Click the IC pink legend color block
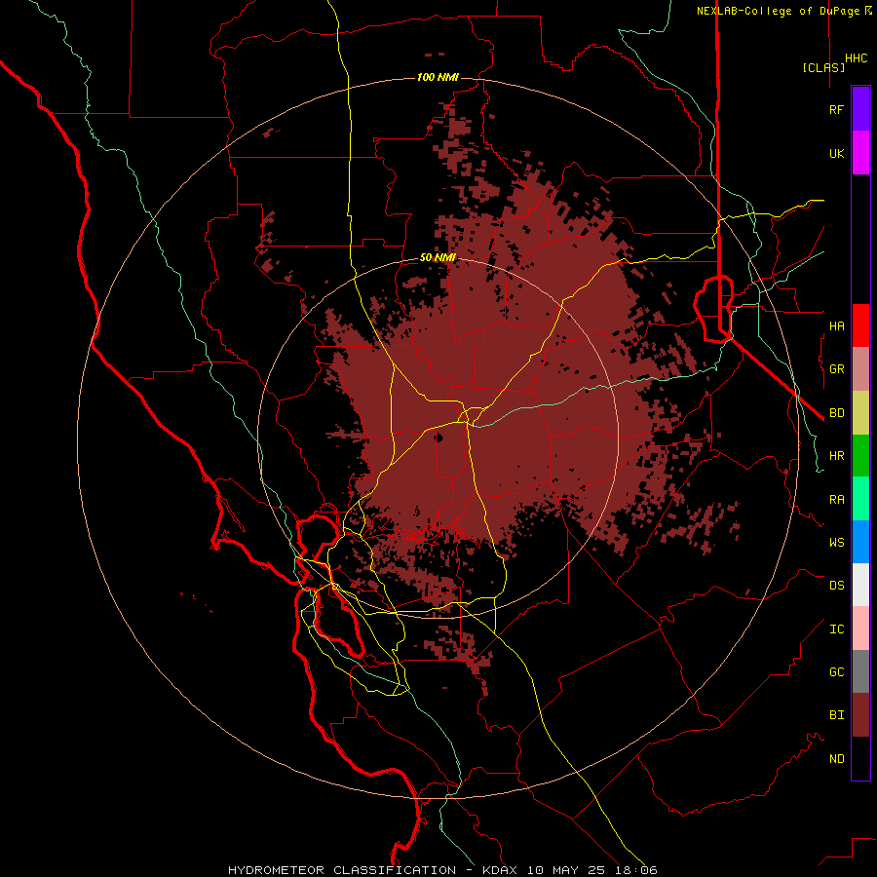This screenshot has width=877, height=877. coord(860,629)
